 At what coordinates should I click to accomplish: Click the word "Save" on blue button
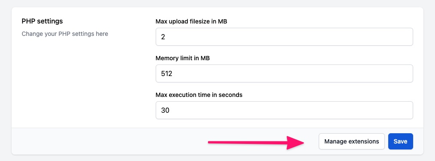click(400, 141)
